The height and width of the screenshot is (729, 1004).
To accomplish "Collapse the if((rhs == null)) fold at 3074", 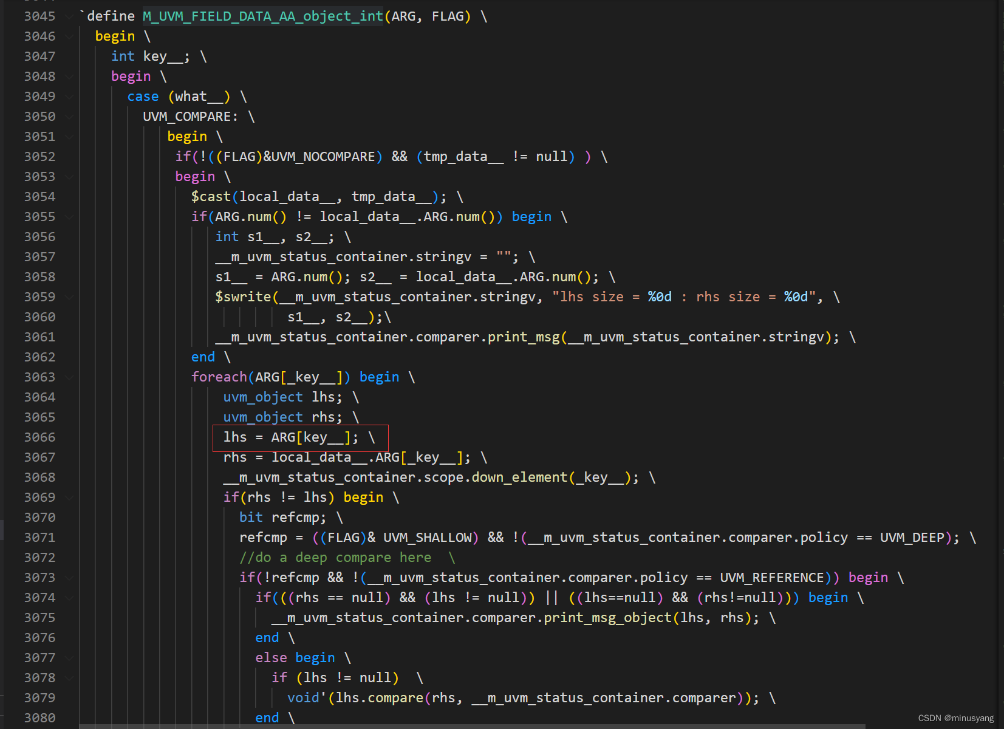I will click(x=69, y=597).
